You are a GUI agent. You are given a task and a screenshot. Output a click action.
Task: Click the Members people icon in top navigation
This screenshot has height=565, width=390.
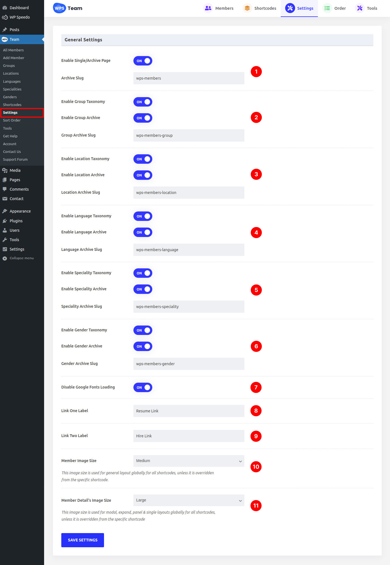[x=208, y=8]
